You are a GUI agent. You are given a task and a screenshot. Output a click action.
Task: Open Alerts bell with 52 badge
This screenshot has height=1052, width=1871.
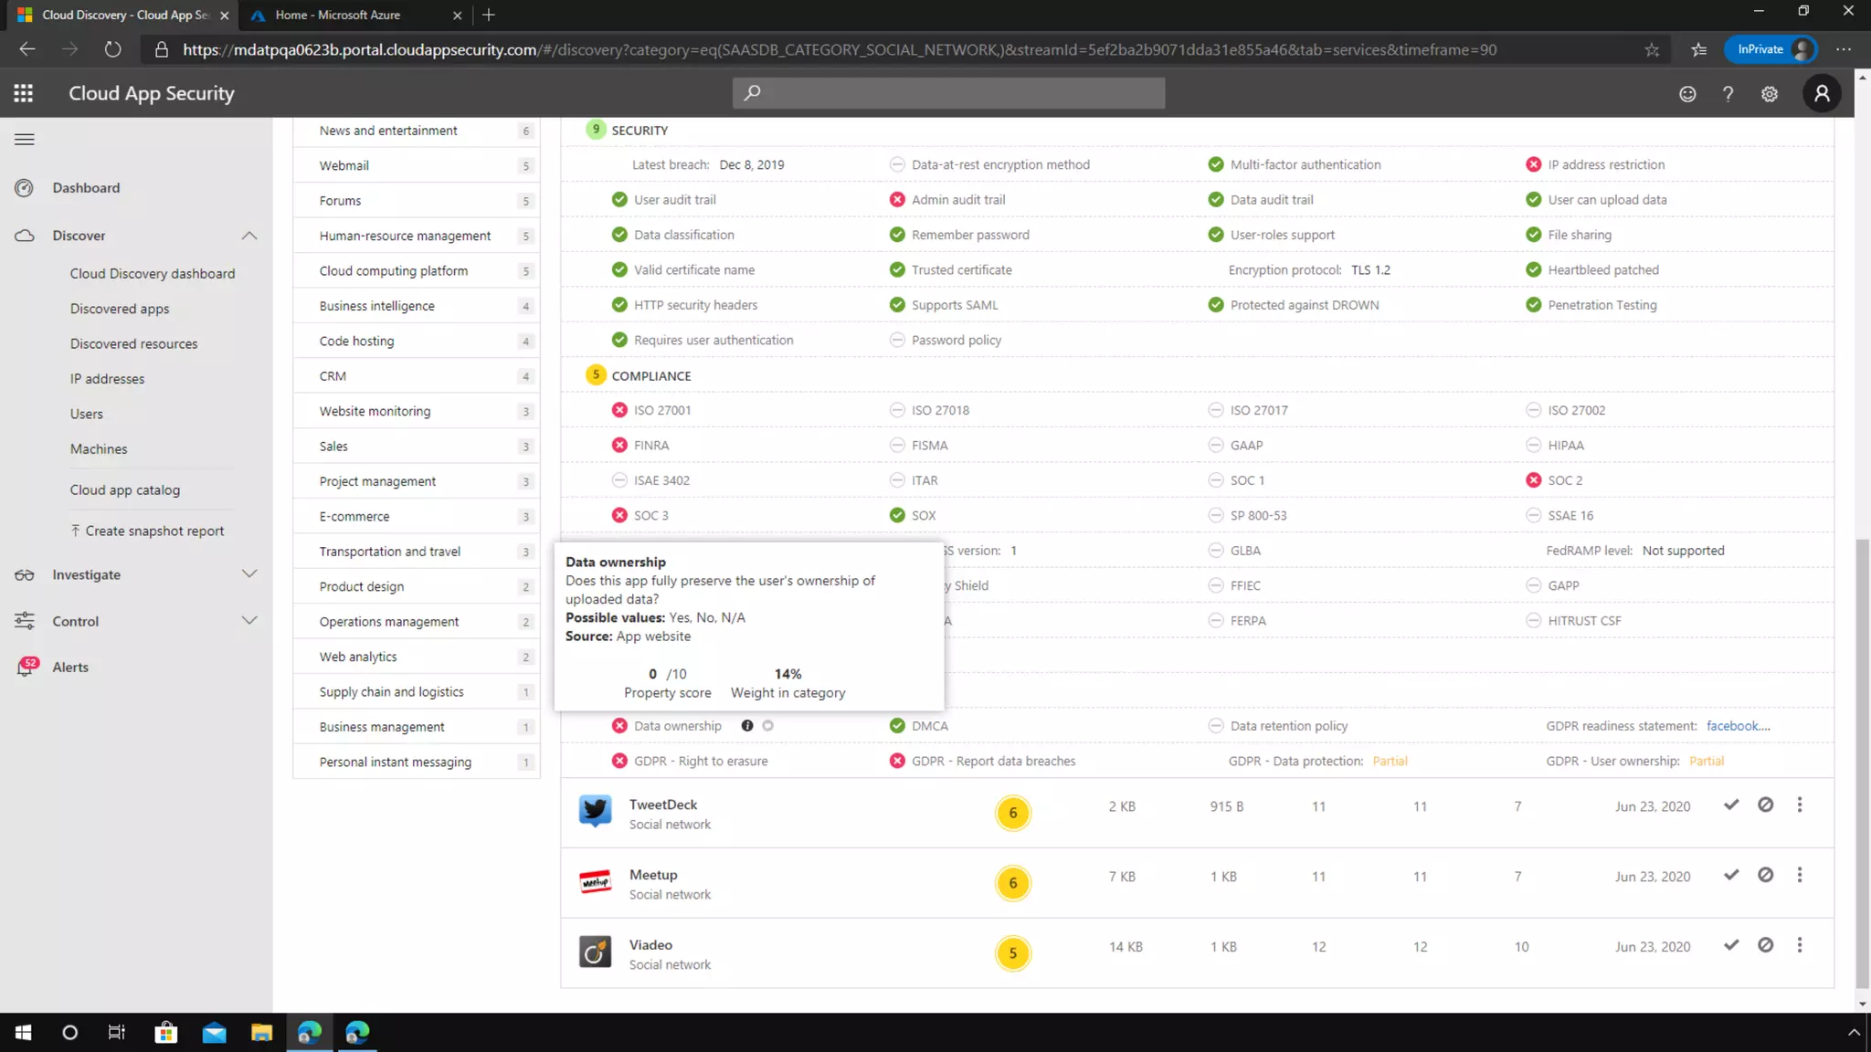[x=26, y=668]
